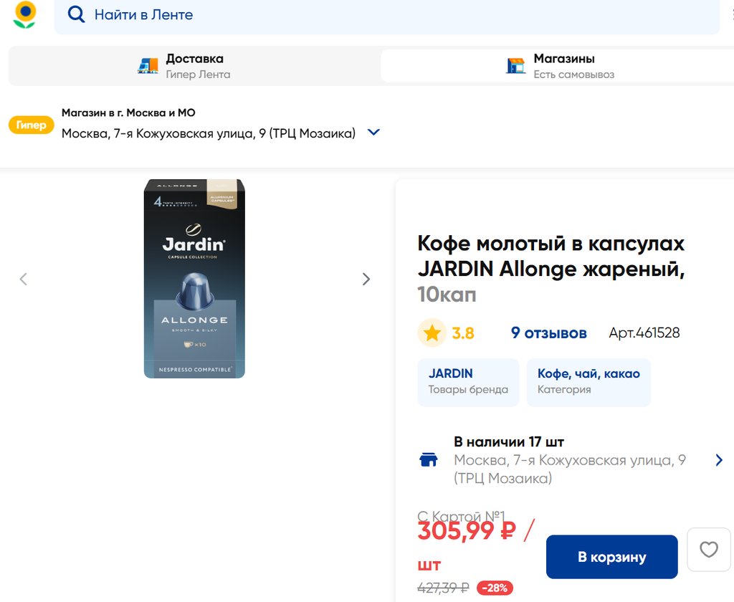Click the store building icon

click(x=515, y=66)
